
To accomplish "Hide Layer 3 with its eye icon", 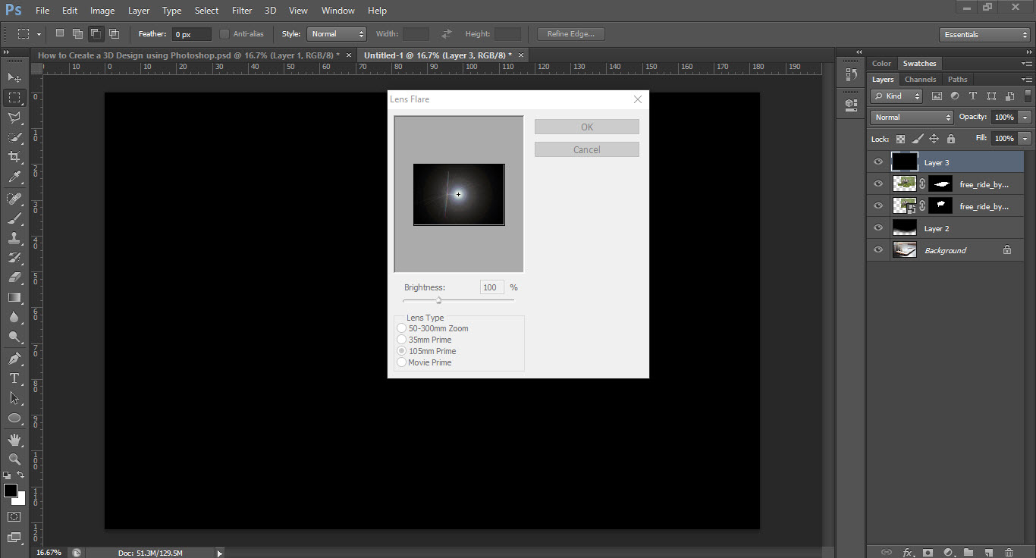I will click(878, 161).
